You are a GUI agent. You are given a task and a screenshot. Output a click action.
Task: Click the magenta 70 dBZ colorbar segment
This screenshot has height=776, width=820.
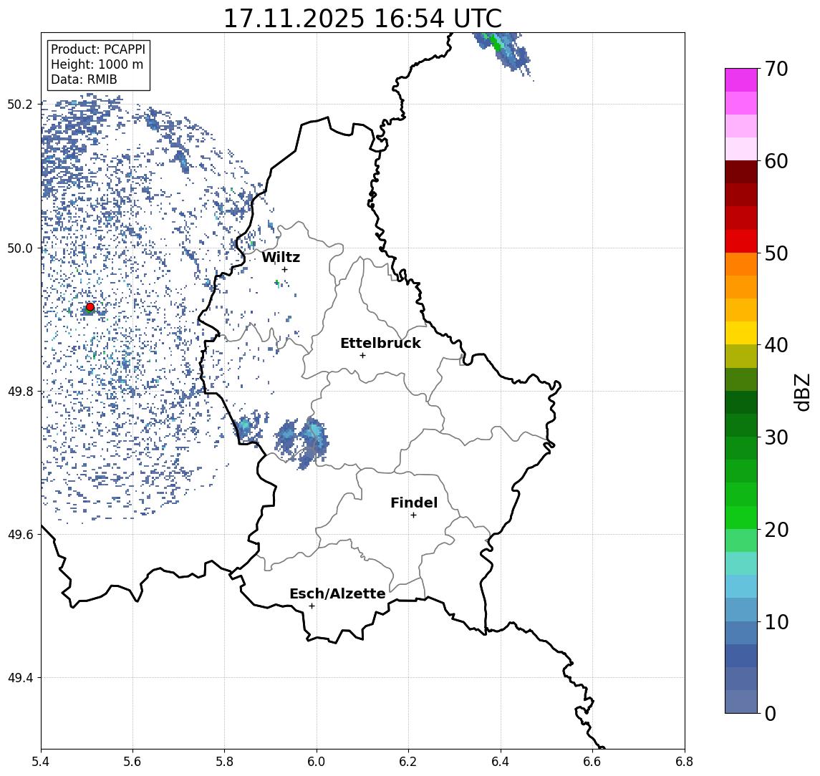pos(741,80)
